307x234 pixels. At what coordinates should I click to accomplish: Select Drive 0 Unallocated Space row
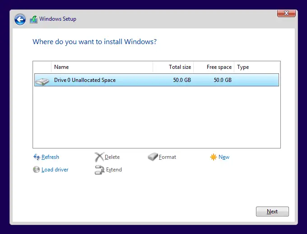(157, 80)
